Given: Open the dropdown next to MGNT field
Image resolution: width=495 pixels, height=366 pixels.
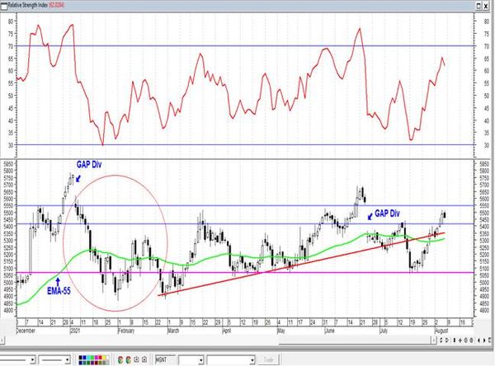Looking at the screenshot, I should coord(200,360).
